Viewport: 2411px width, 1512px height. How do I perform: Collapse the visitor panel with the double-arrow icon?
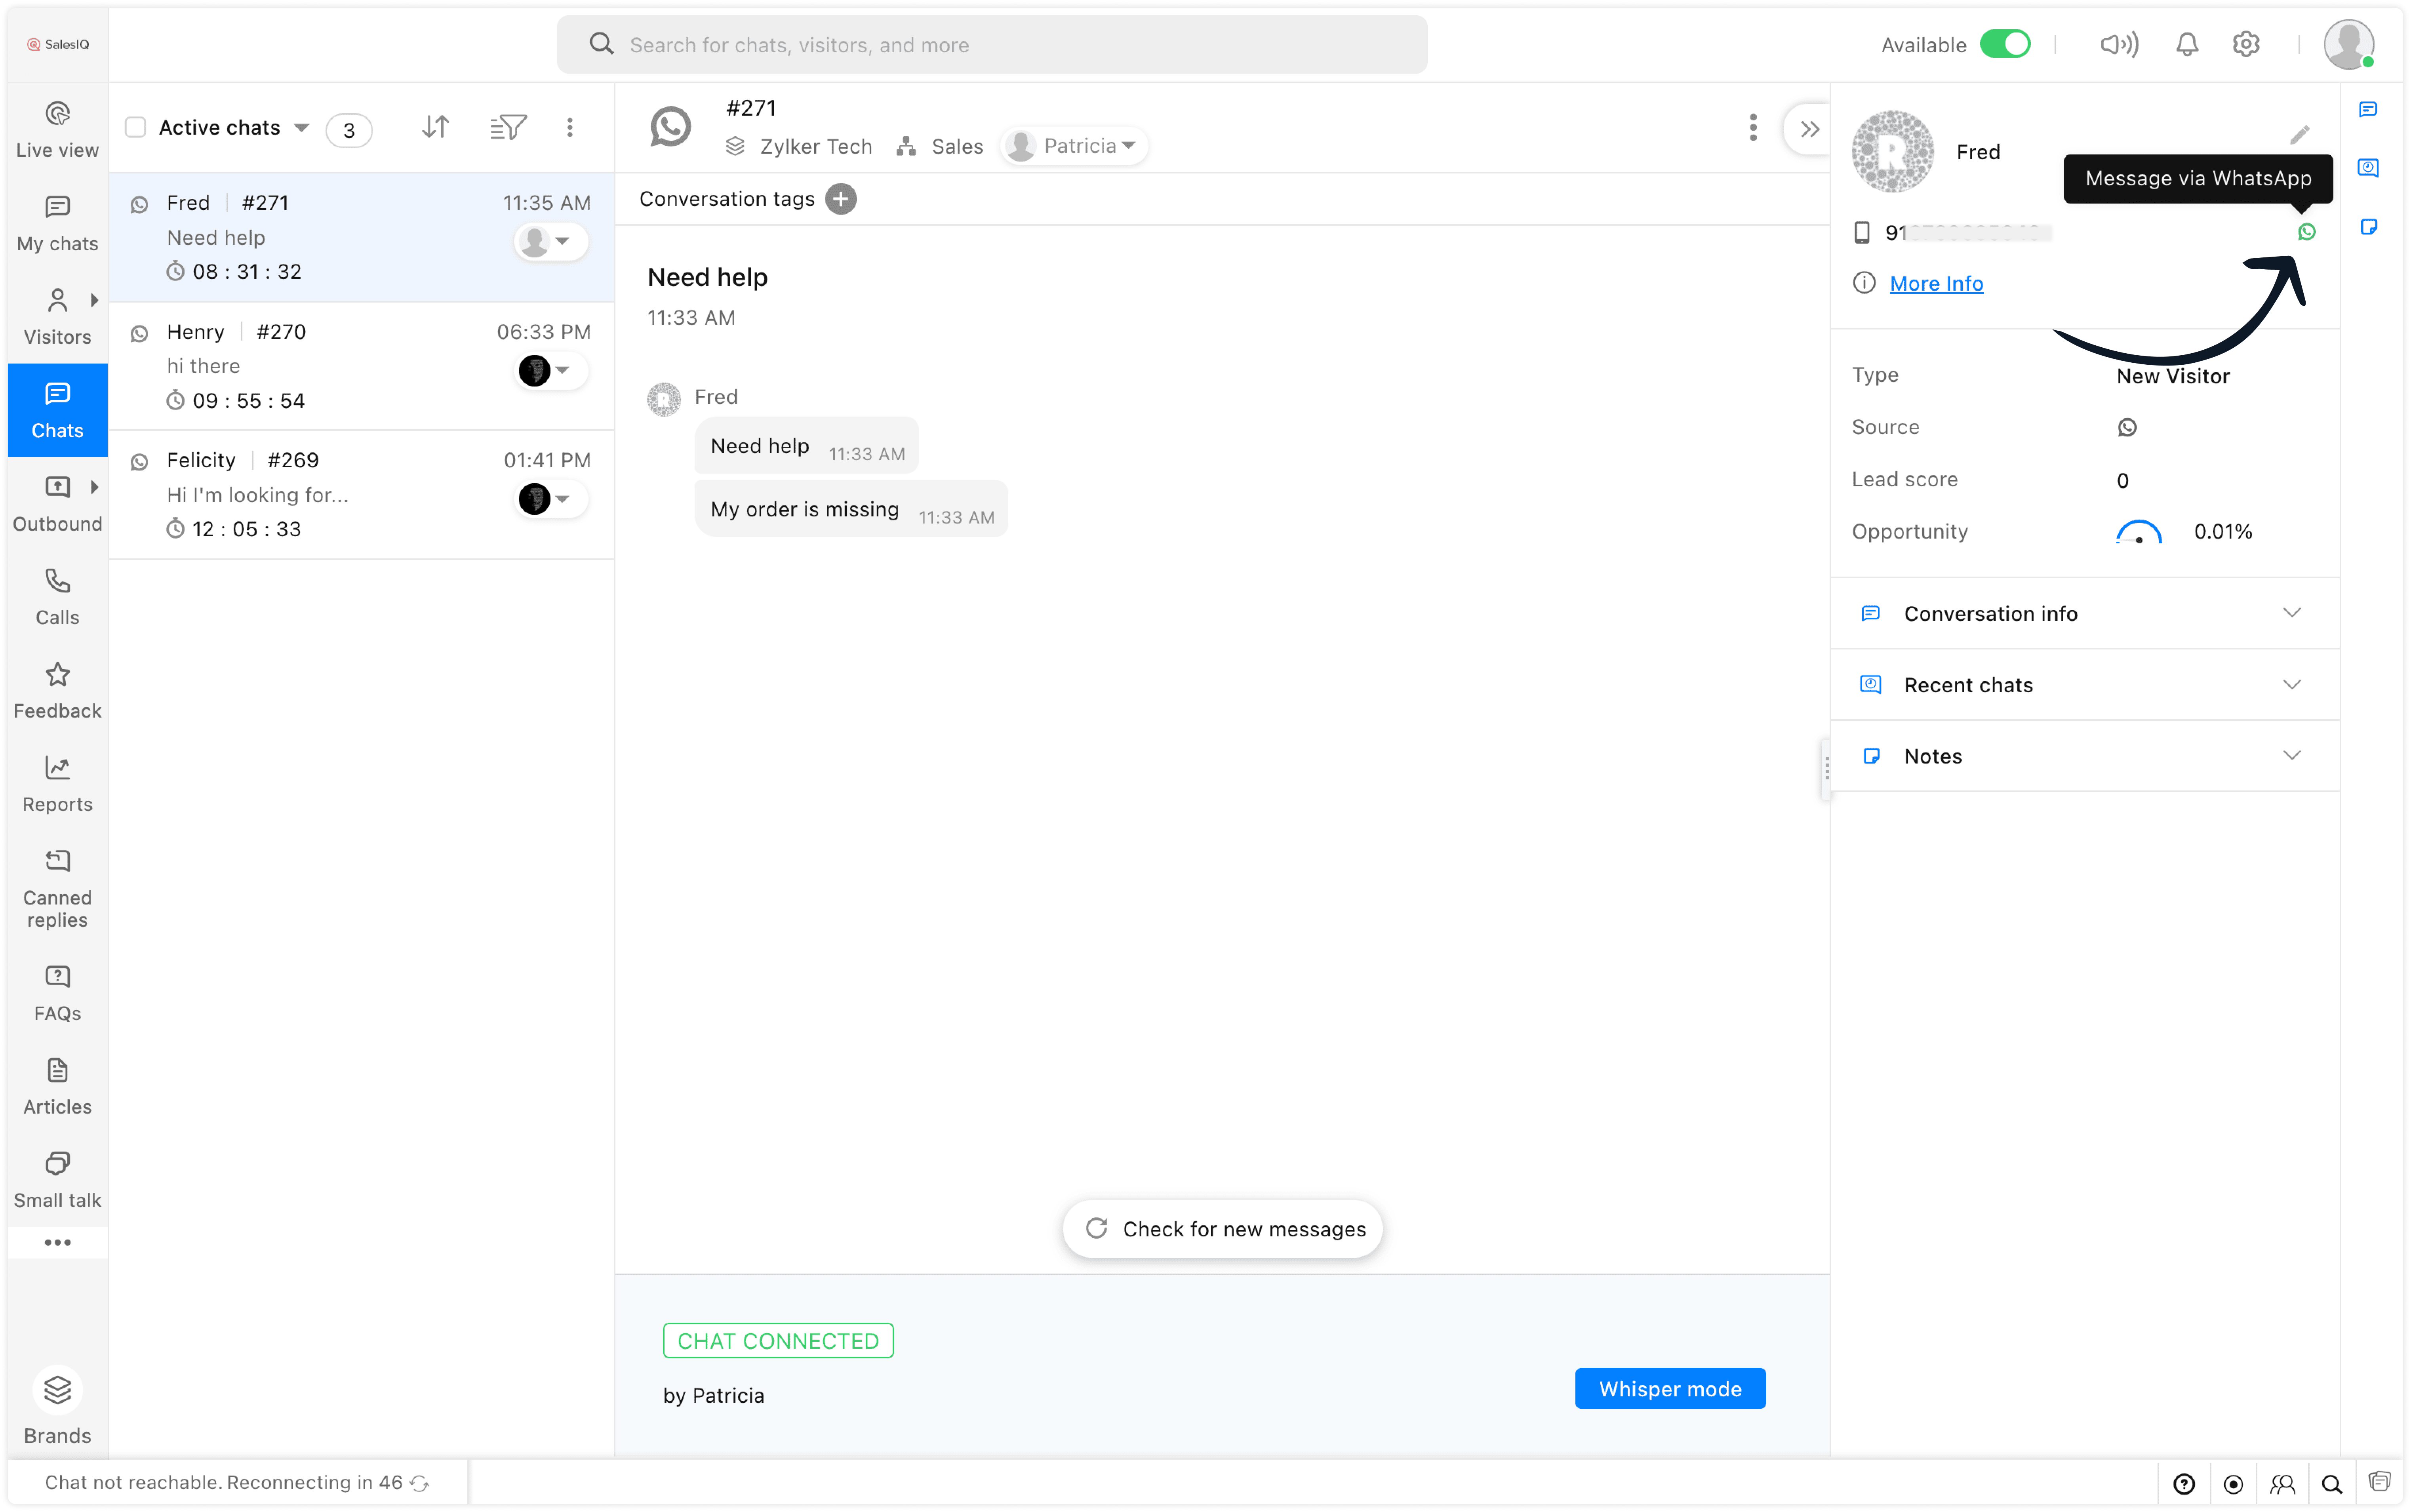tap(1809, 129)
